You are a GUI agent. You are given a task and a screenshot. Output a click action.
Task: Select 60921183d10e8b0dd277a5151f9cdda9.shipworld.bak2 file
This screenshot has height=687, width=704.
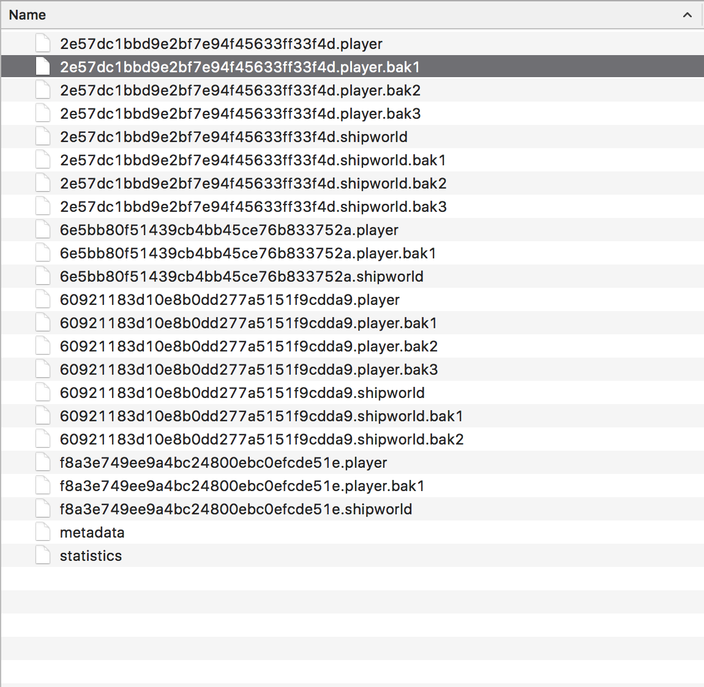point(261,440)
